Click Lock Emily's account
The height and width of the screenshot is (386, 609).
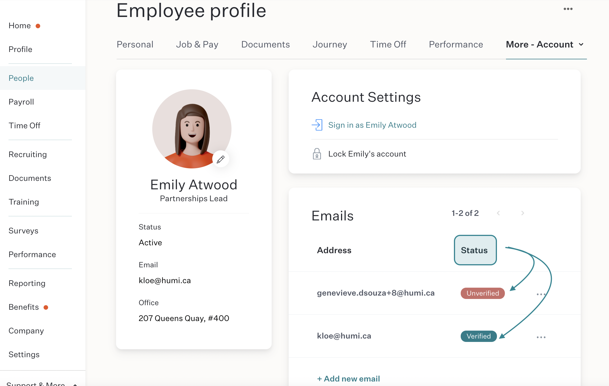(x=367, y=154)
